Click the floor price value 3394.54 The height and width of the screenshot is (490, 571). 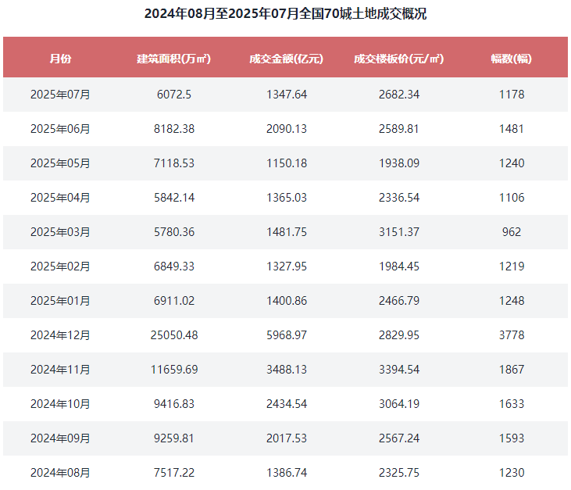pyautogui.click(x=399, y=370)
